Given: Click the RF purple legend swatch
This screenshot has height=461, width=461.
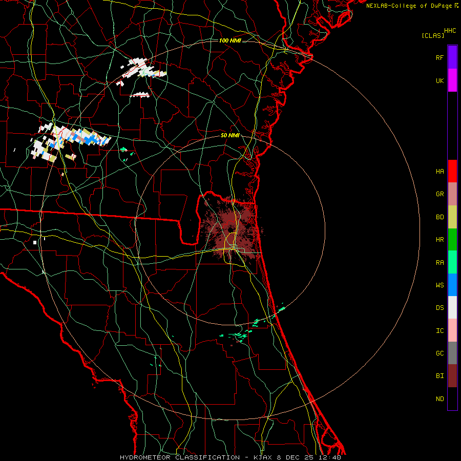Looking at the screenshot, I should [452, 57].
